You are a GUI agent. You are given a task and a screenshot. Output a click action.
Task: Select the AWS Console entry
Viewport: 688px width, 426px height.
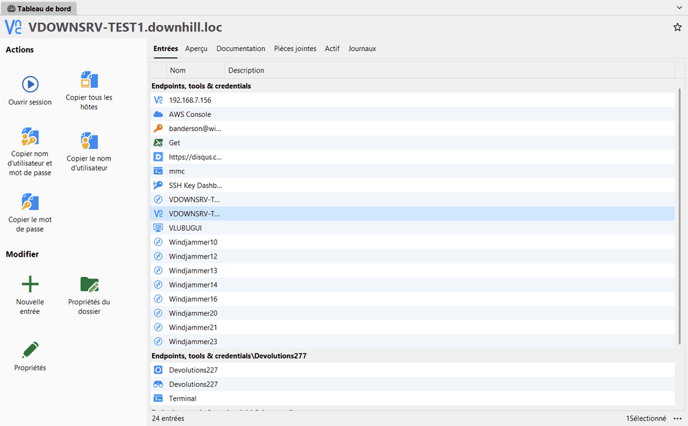point(190,114)
